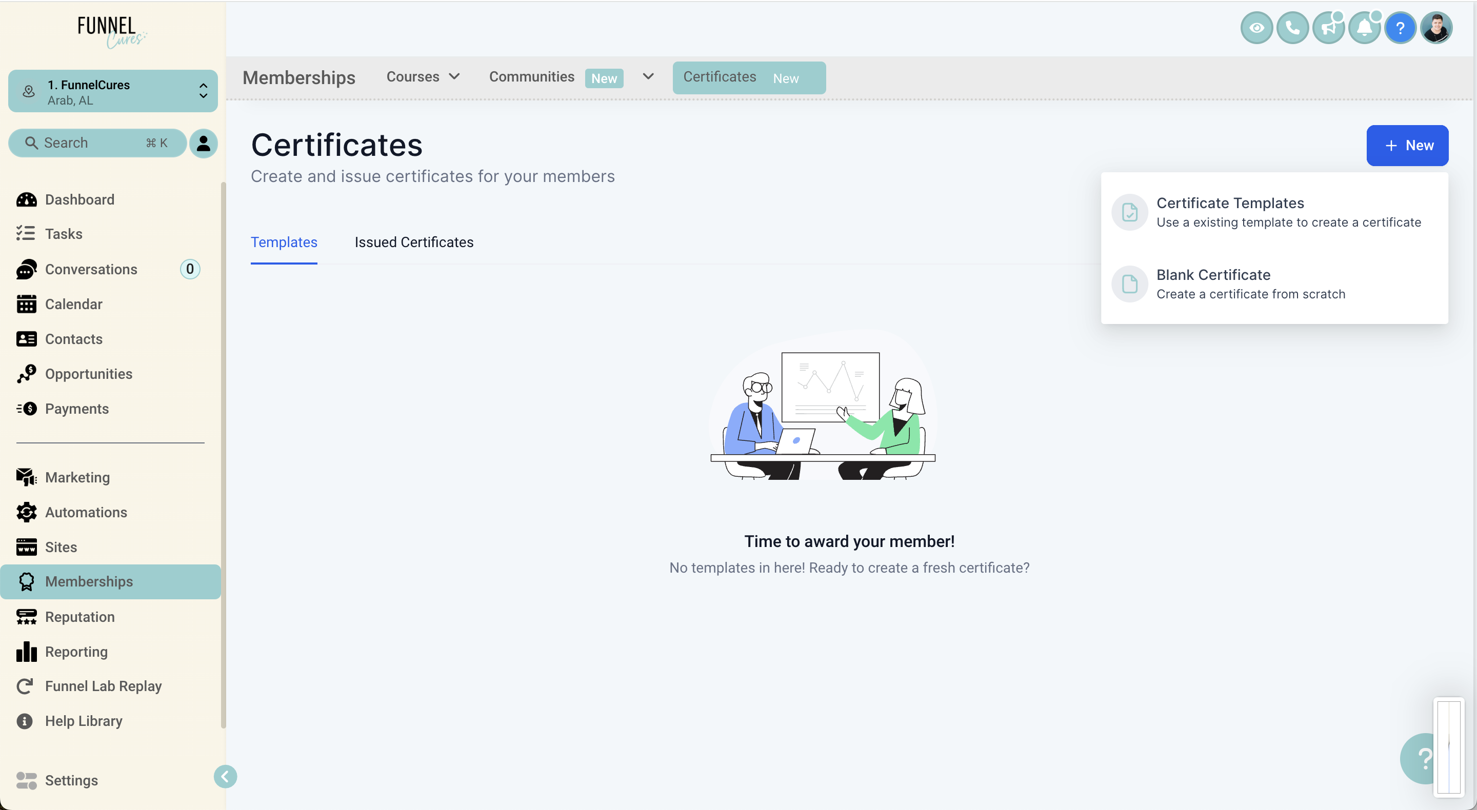The height and width of the screenshot is (810, 1477).
Task: Select the Templates tab
Action: tap(283, 241)
